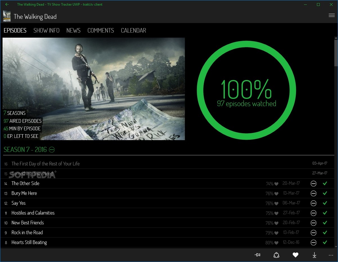Viewport: 338px width, 262px height.
Task: Toggle watched checkmark for The Other Side
Action: tap(325, 183)
